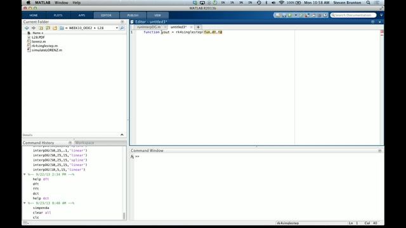Click the up one level folder icon
This screenshot has height=228, width=406.
tap(41, 28)
